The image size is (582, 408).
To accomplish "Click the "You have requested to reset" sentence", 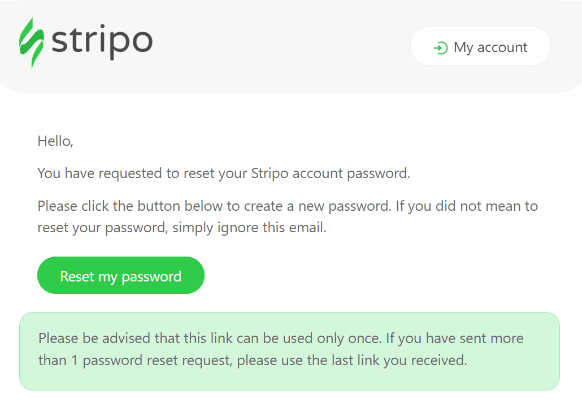I will tap(224, 173).
